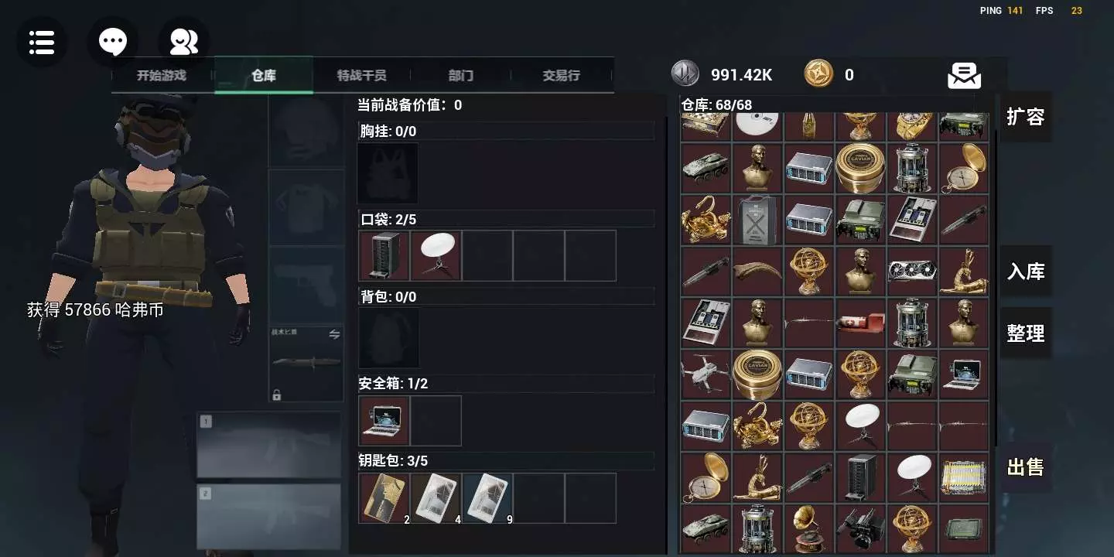Screen dimensions: 1114x557
Task: Switch to the 特战干员 tab
Action: click(x=361, y=75)
